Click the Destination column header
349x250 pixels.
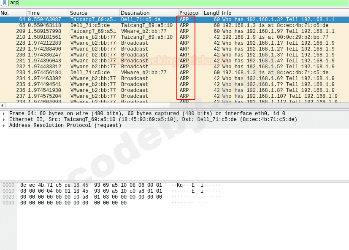coord(149,13)
